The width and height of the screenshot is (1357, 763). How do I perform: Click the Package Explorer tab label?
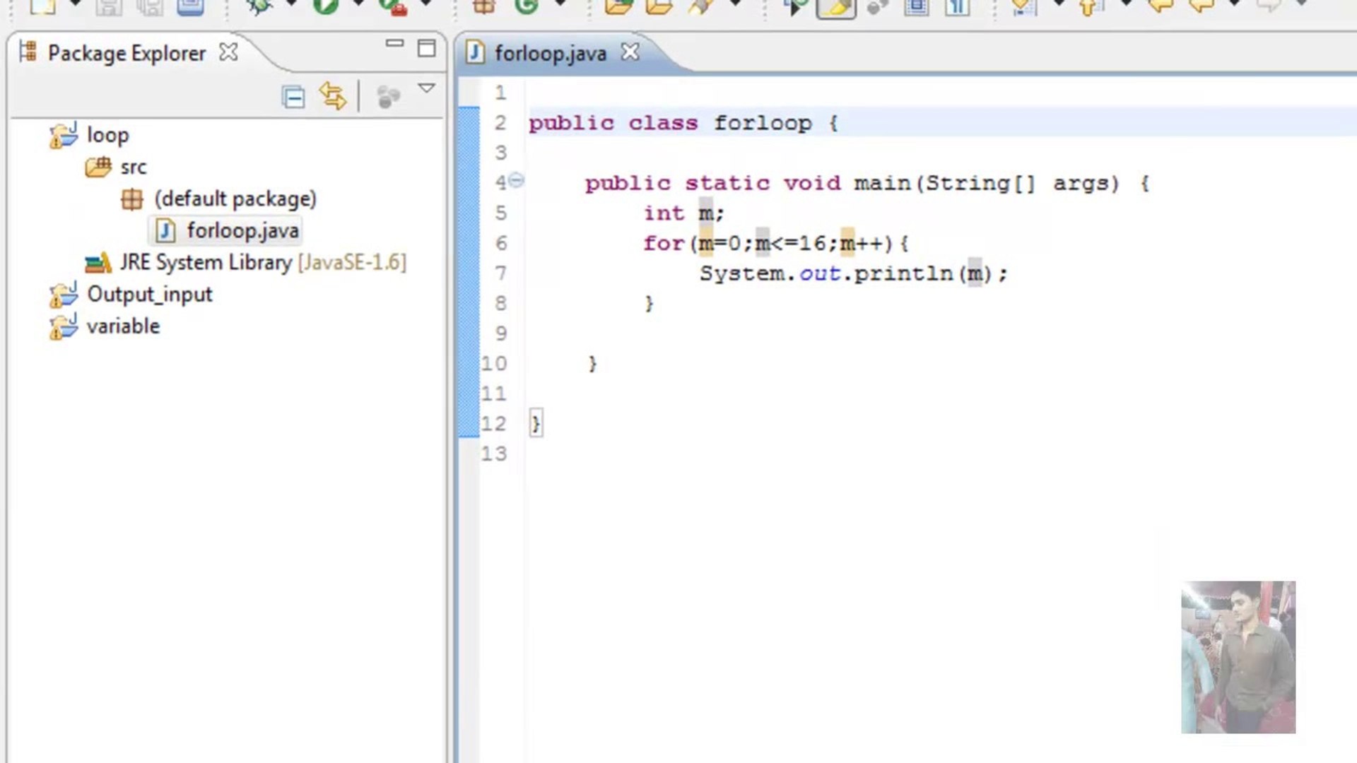pos(126,52)
